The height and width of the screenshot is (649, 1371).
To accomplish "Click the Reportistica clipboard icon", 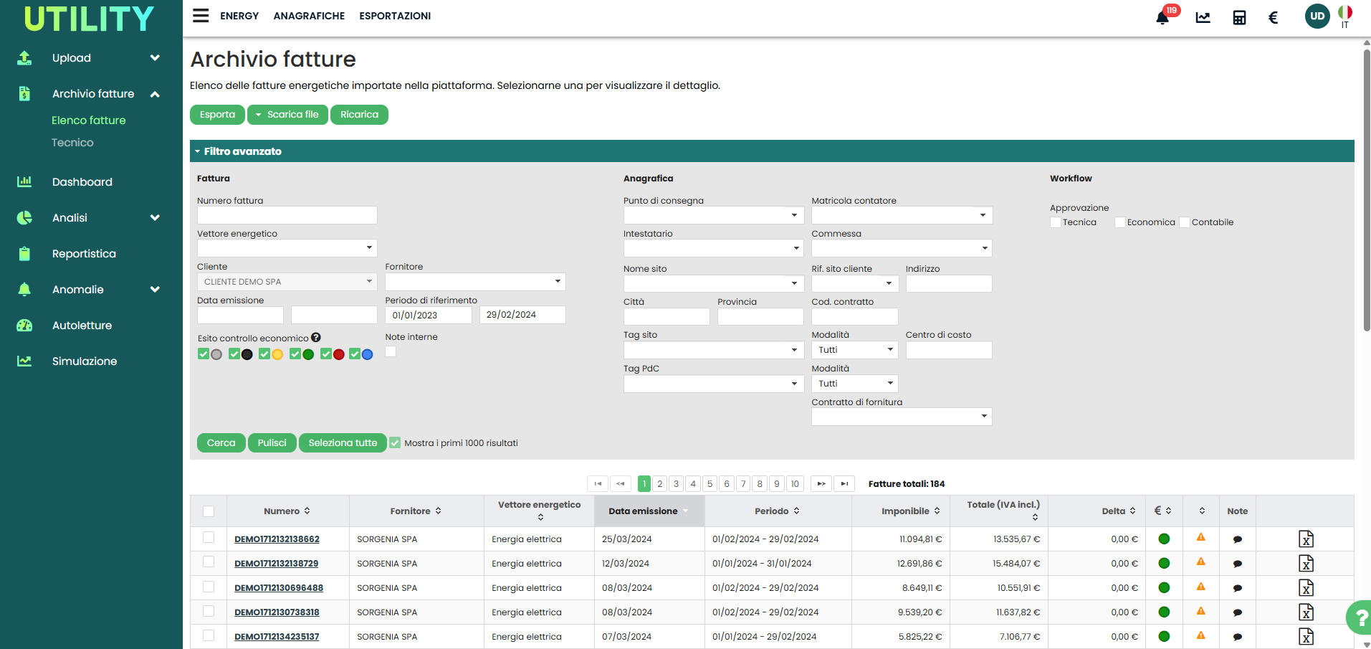I will (24, 253).
